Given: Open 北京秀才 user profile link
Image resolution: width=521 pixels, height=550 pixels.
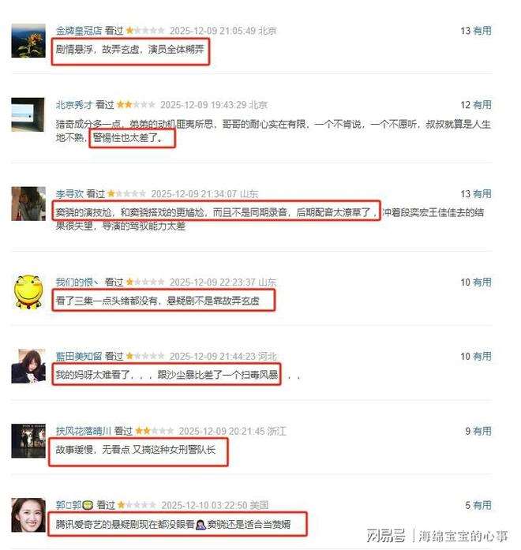Looking at the screenshot, I should click(74, 105).
